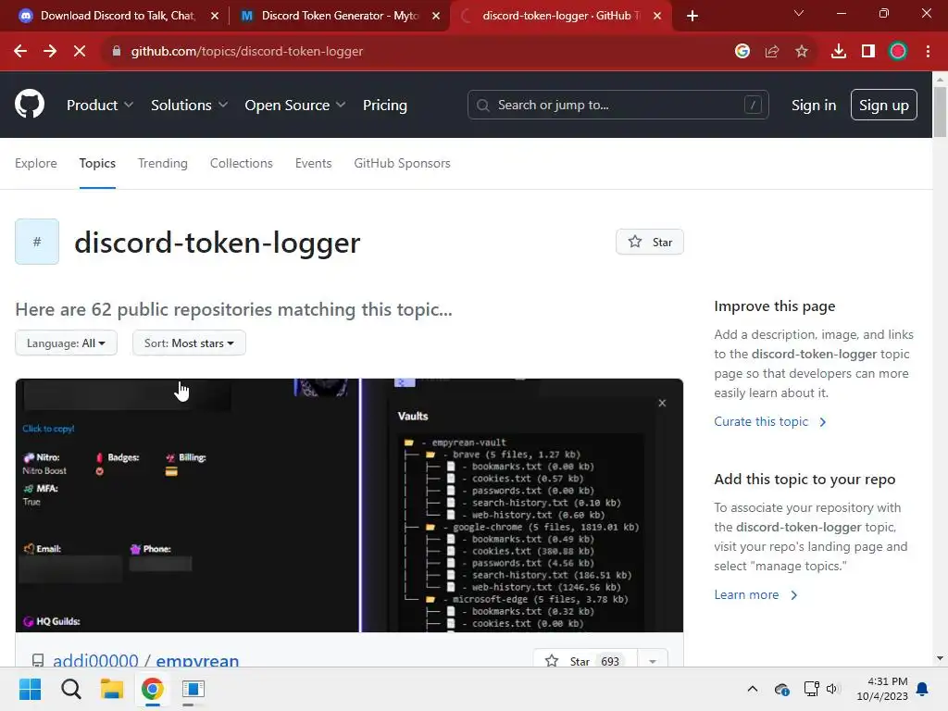Close the Vaults panel in preview image
This screenshot has width=948, height=711.
point(662,403)
